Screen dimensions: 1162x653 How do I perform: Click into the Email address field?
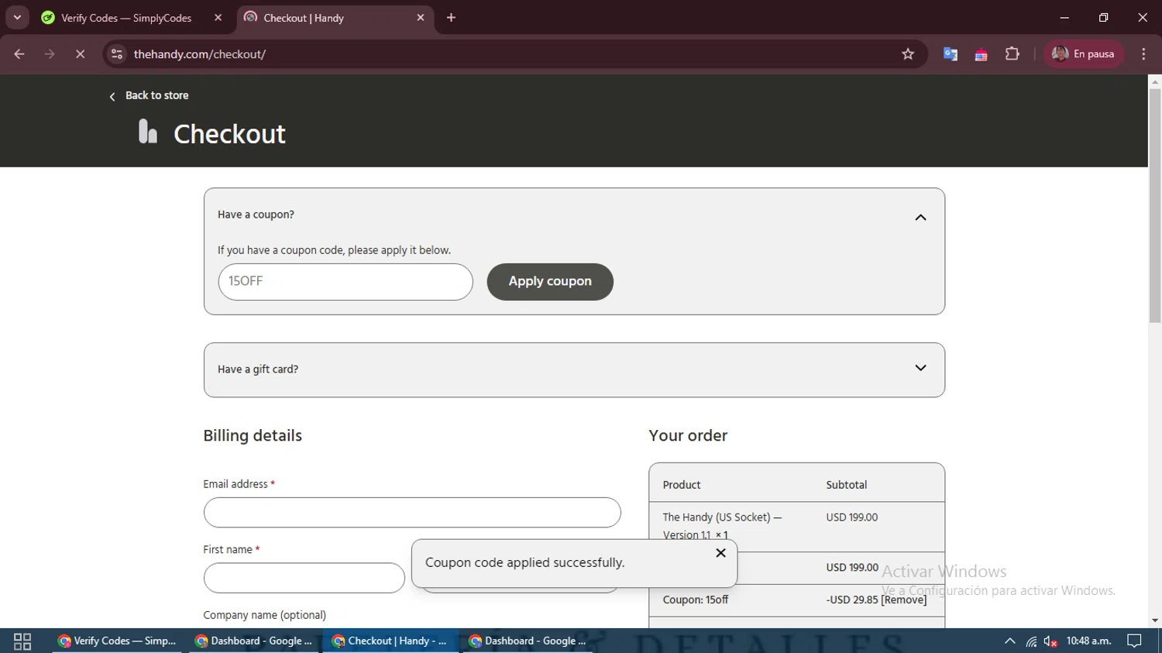(x=412, y=513)
